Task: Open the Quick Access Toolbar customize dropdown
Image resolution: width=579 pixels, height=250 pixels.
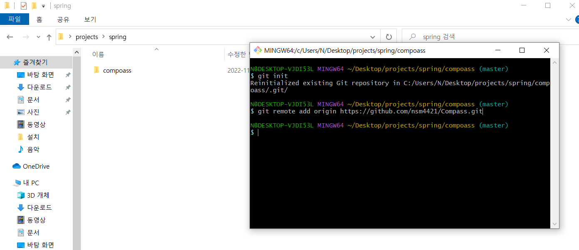Action: (43, 6)
